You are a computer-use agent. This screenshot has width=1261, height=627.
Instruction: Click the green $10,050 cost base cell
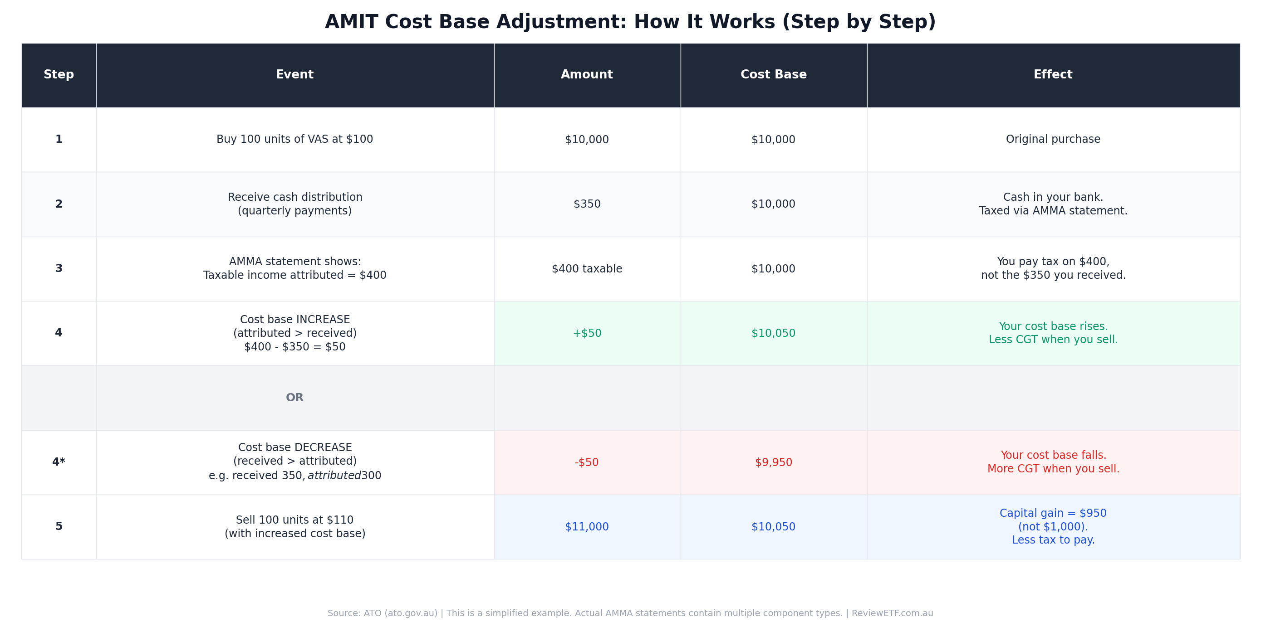[774, 333]
